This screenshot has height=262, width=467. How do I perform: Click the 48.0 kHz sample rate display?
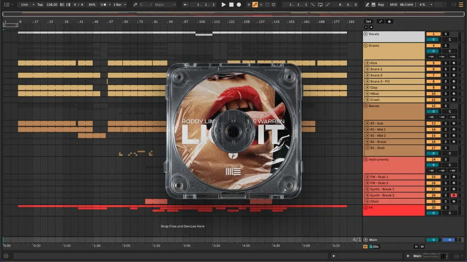406,5
